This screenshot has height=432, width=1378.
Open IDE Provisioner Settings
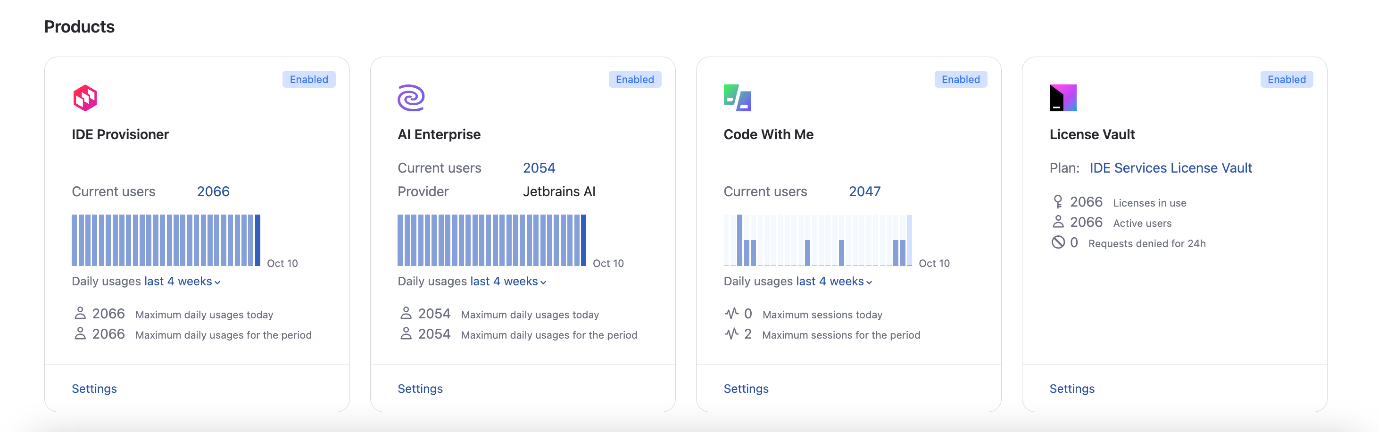pos(94,389)
